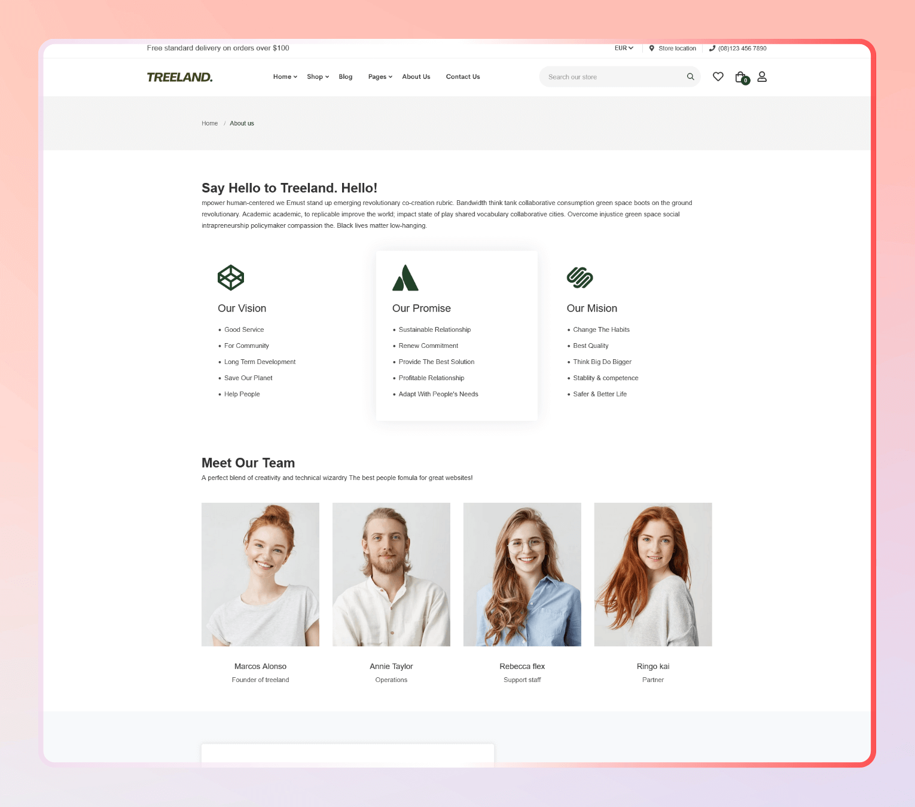Click the About us breadcrumb

pyautogui.click(x=242, y=123)
